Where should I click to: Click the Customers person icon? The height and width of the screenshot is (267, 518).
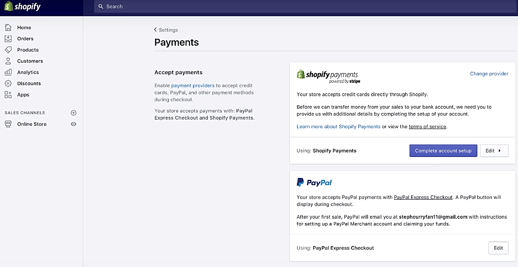point(8,61)
